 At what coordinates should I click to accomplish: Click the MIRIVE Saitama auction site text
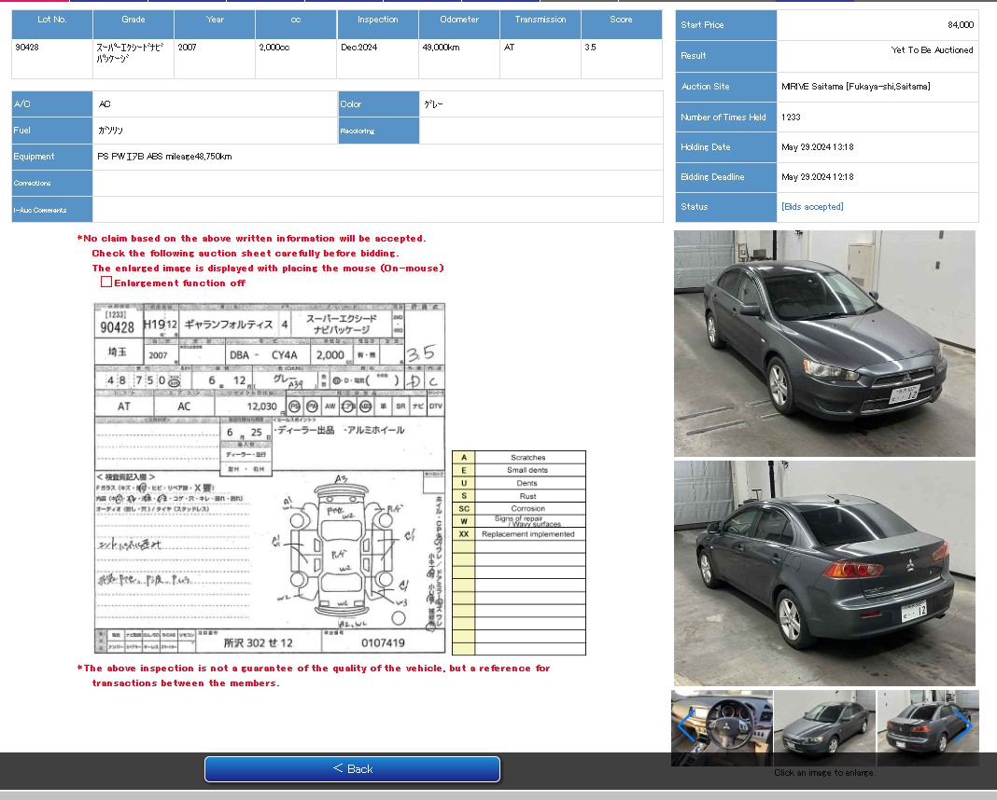[x=855, y=87]
